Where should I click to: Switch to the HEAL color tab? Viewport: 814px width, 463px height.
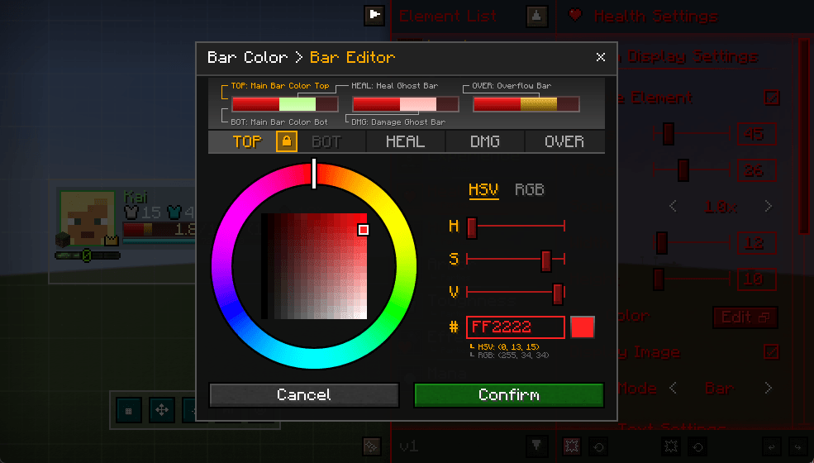click(x=406, y=141)
